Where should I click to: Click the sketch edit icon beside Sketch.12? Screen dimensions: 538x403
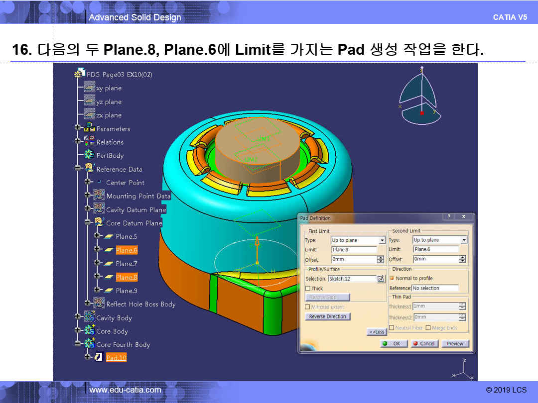pyautogui.click(x=381, y=279)
